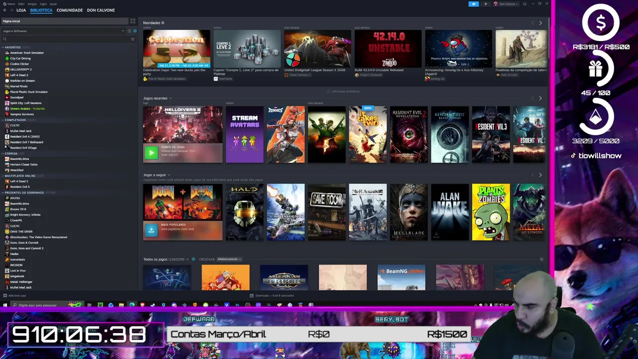
Task: Open Novidades settings gear icon
Action: click(x=162, y=23)
